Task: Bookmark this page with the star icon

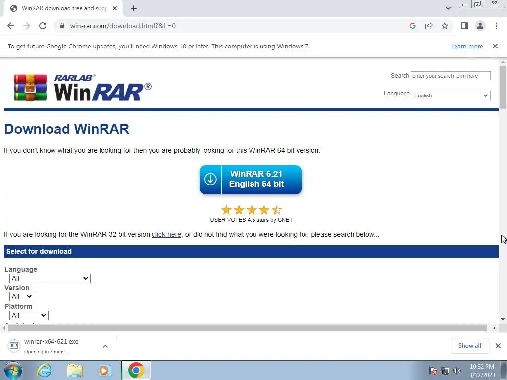Action: click(x=445, y=26)
